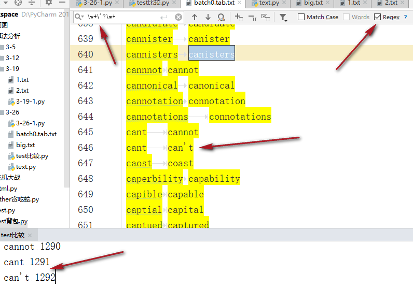Close the test比较 run tab

30,235
